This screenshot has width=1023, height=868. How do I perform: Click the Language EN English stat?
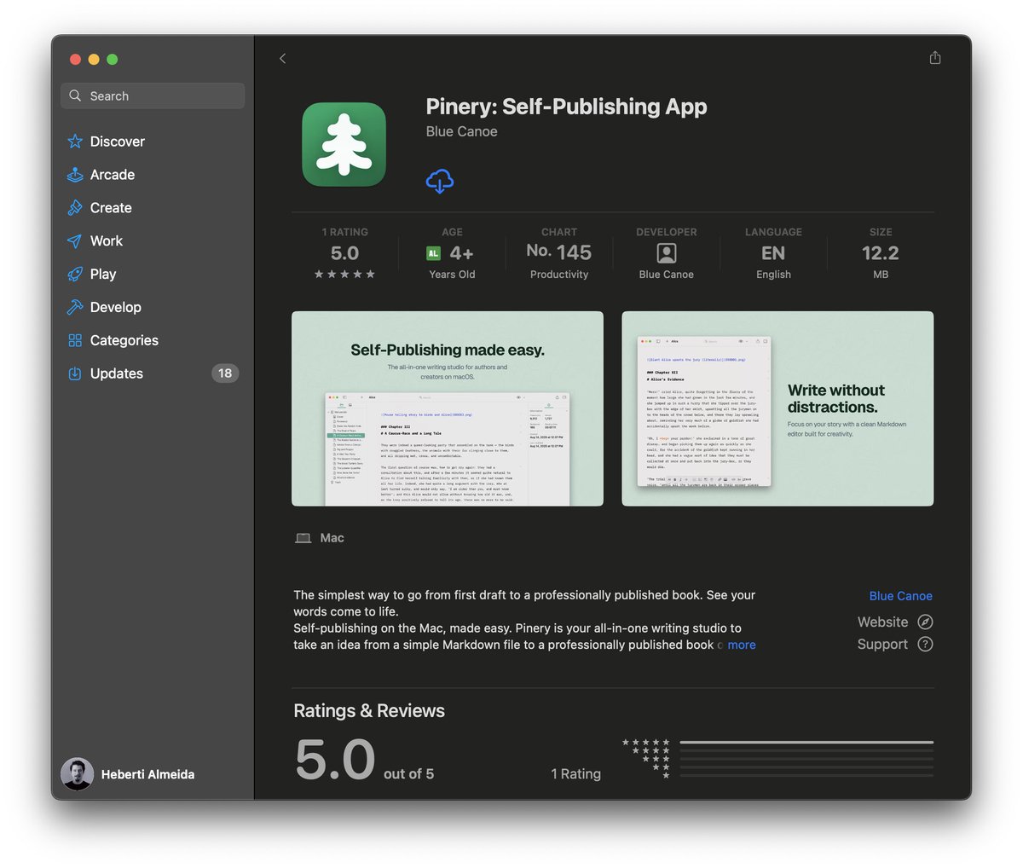coord(773,253)
